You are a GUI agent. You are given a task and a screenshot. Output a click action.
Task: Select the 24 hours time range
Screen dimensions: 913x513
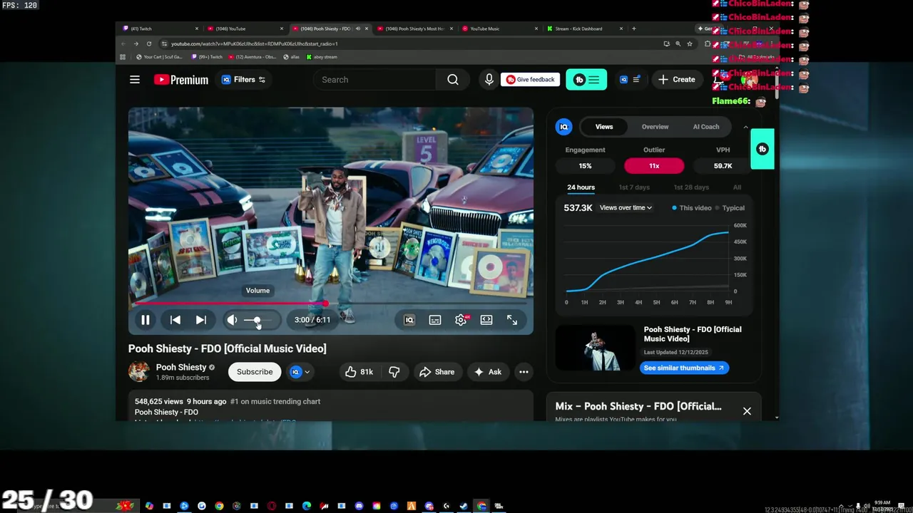tap(581, 187)
